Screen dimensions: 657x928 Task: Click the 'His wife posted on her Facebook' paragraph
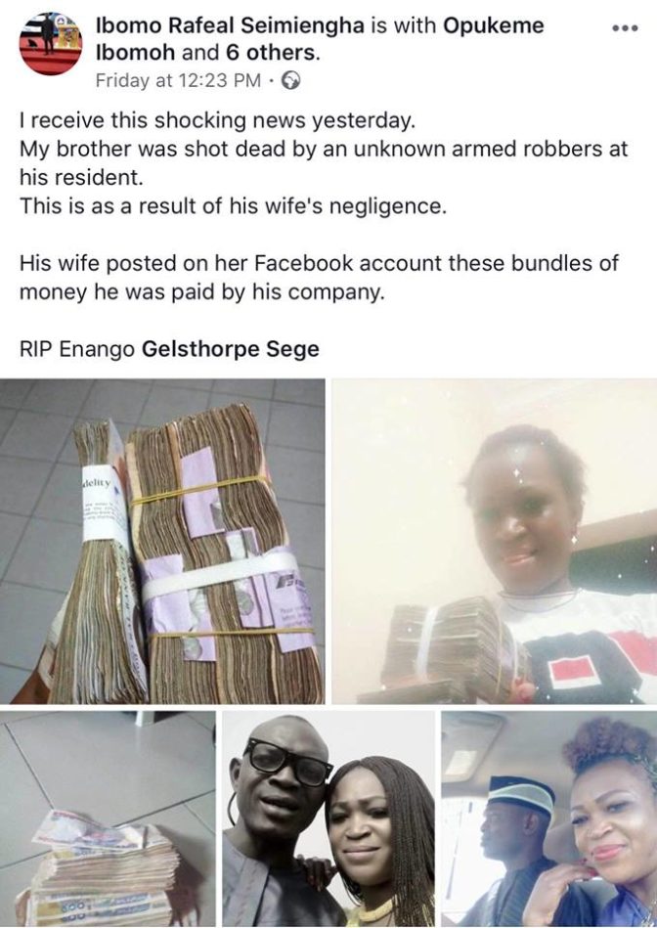point(319,277)
